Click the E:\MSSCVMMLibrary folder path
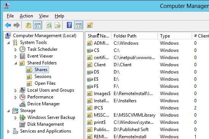 [135, 115]
